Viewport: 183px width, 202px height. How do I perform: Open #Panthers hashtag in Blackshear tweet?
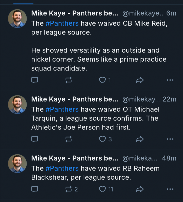click(x=62, y=168)
